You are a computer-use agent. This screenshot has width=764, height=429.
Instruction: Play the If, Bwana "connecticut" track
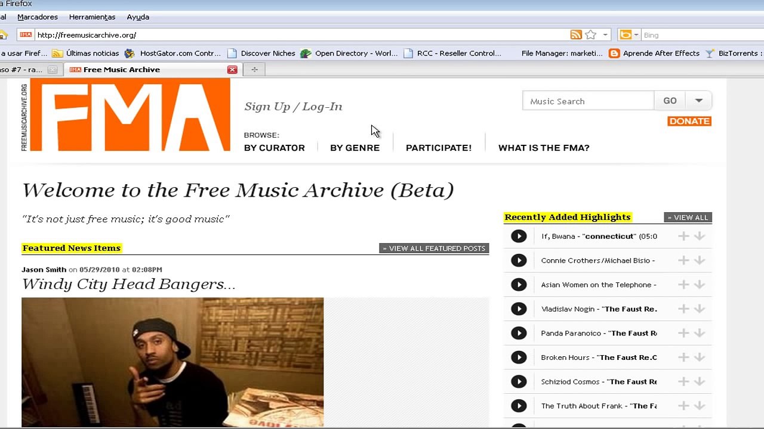pos(519,236)
